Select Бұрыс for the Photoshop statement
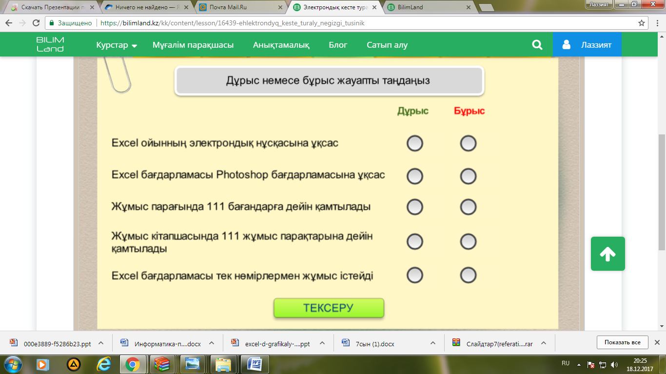 pos(468,176)
